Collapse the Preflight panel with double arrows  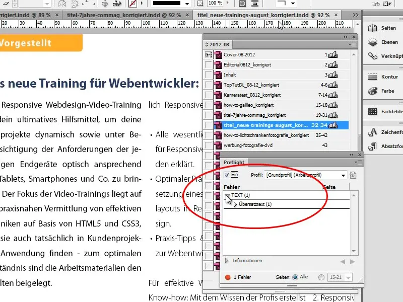click(x=351, y=155)
